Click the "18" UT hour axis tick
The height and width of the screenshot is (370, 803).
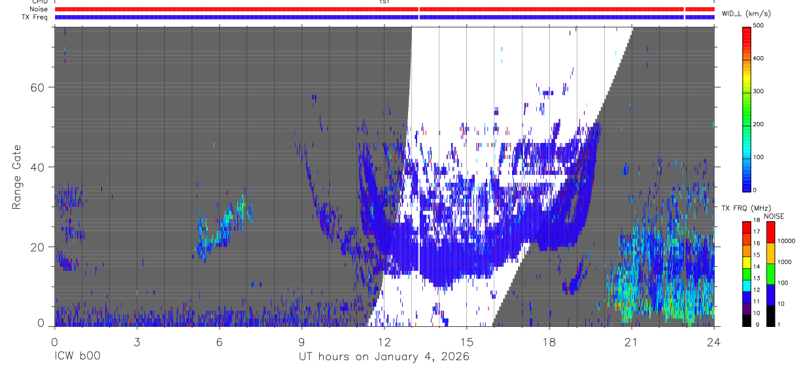[549, 341]
